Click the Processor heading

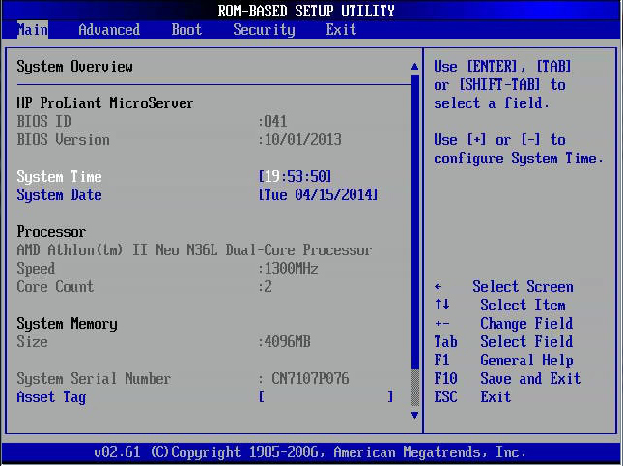tap(51, 231)
